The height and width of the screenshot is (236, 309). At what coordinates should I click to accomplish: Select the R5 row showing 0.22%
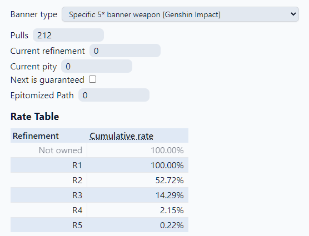99,225
